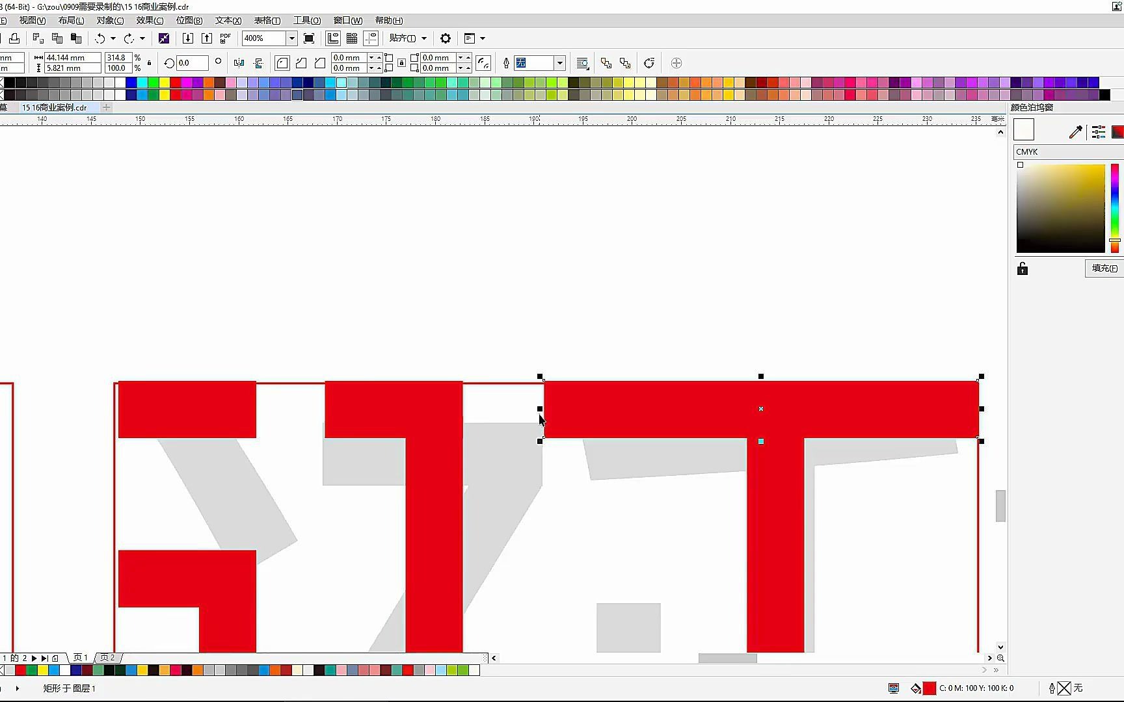
Task: Open the zoom level dropdown arrow
Action: pyautogui.click(x=292, y=38)
